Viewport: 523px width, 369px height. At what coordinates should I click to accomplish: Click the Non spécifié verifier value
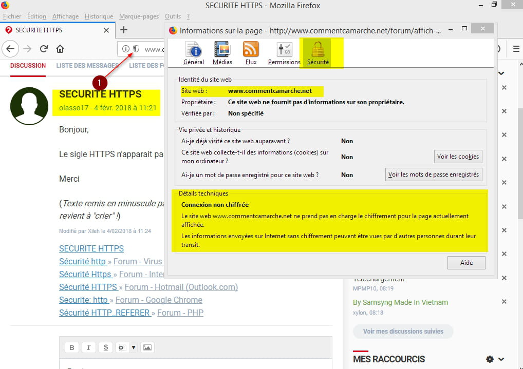pos(246,113)
